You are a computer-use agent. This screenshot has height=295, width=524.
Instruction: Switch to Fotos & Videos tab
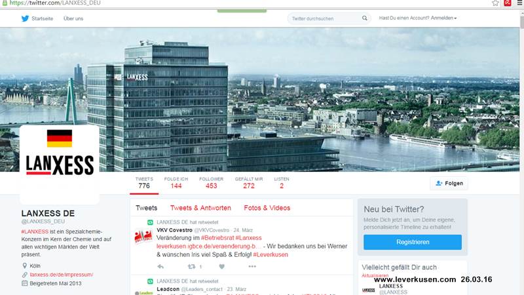coord(267,208)
